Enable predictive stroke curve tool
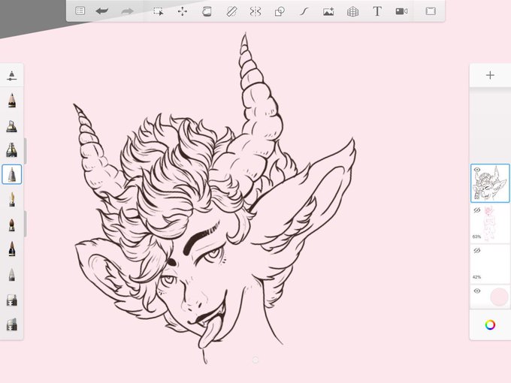 [304, 11]
